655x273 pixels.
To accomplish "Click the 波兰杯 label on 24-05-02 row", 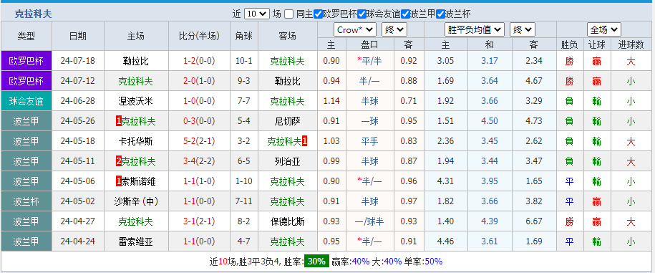I will (26, 201).
